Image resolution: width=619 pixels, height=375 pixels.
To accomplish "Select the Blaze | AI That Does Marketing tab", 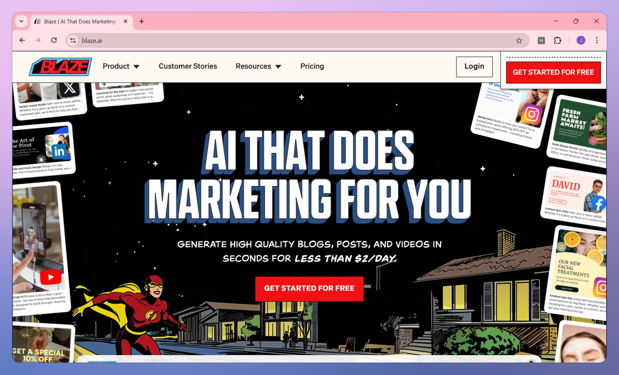I will 80,21.
